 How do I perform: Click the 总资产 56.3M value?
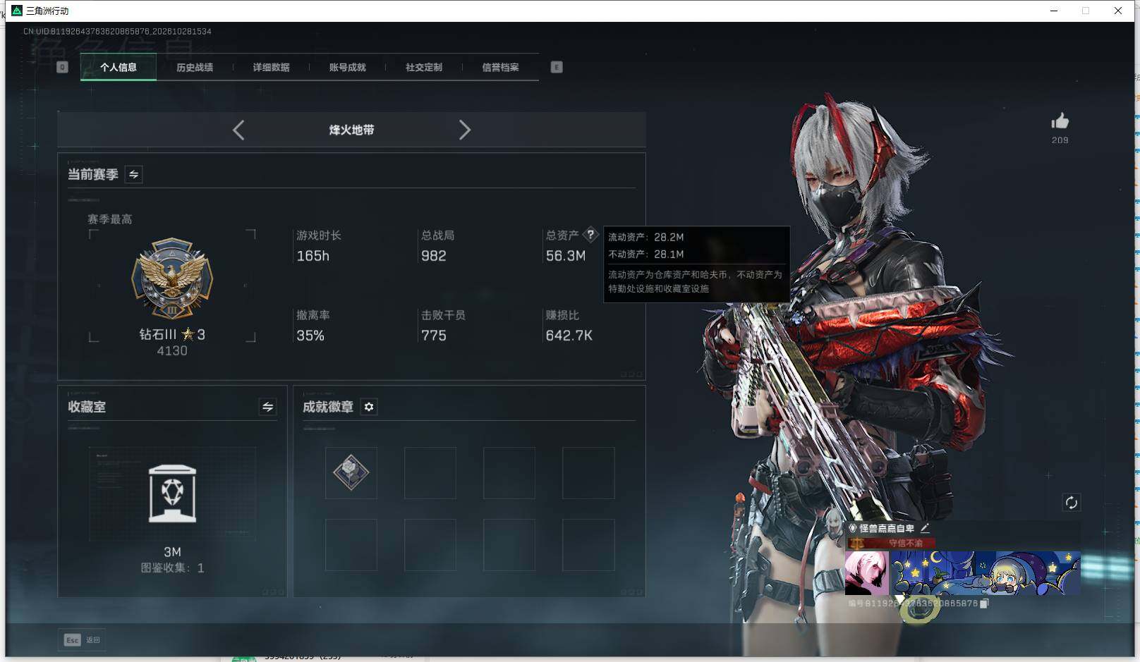pos(566,256)
